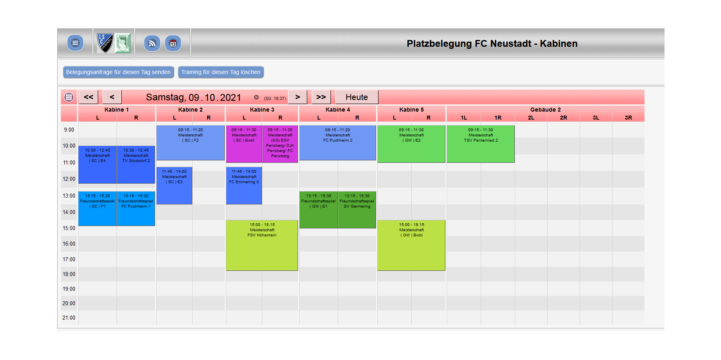The image size is (721, 360).
Task: Click the 3L column header
Action: [x=596, y=118]
